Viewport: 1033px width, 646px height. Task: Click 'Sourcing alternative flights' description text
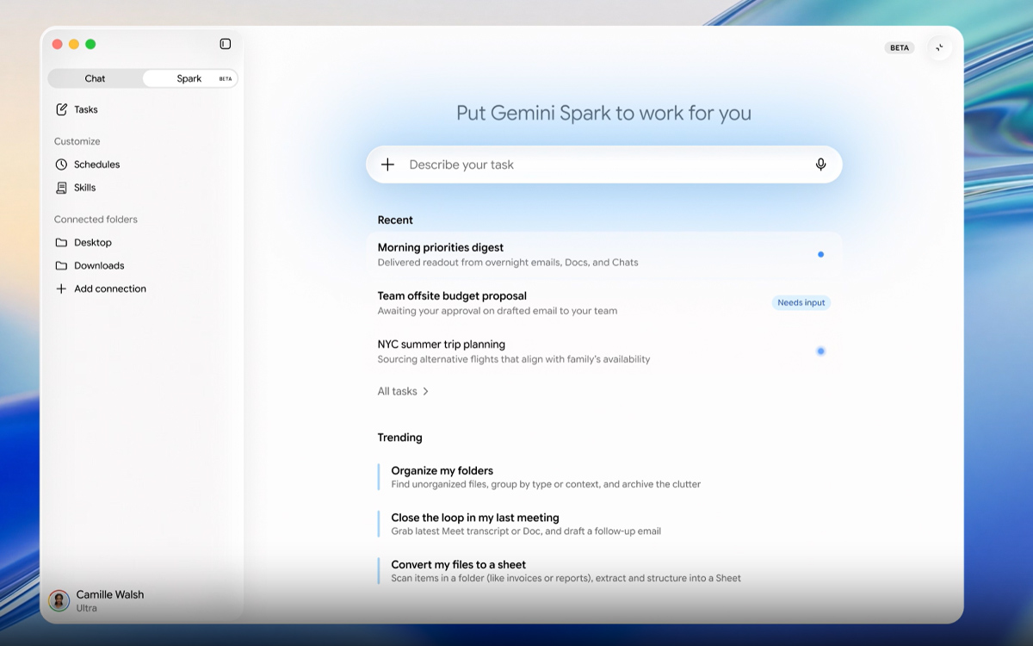pos(514,359)
